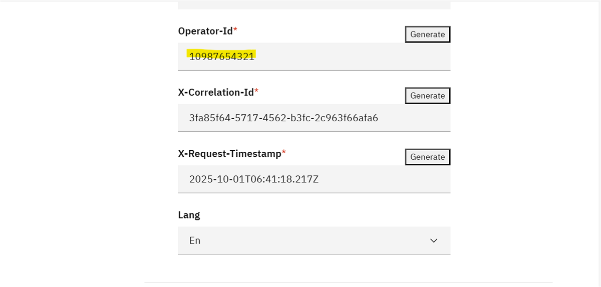Click the selected 'En' language value
This screenshot has width=601, height=287.
coord(195,240)
